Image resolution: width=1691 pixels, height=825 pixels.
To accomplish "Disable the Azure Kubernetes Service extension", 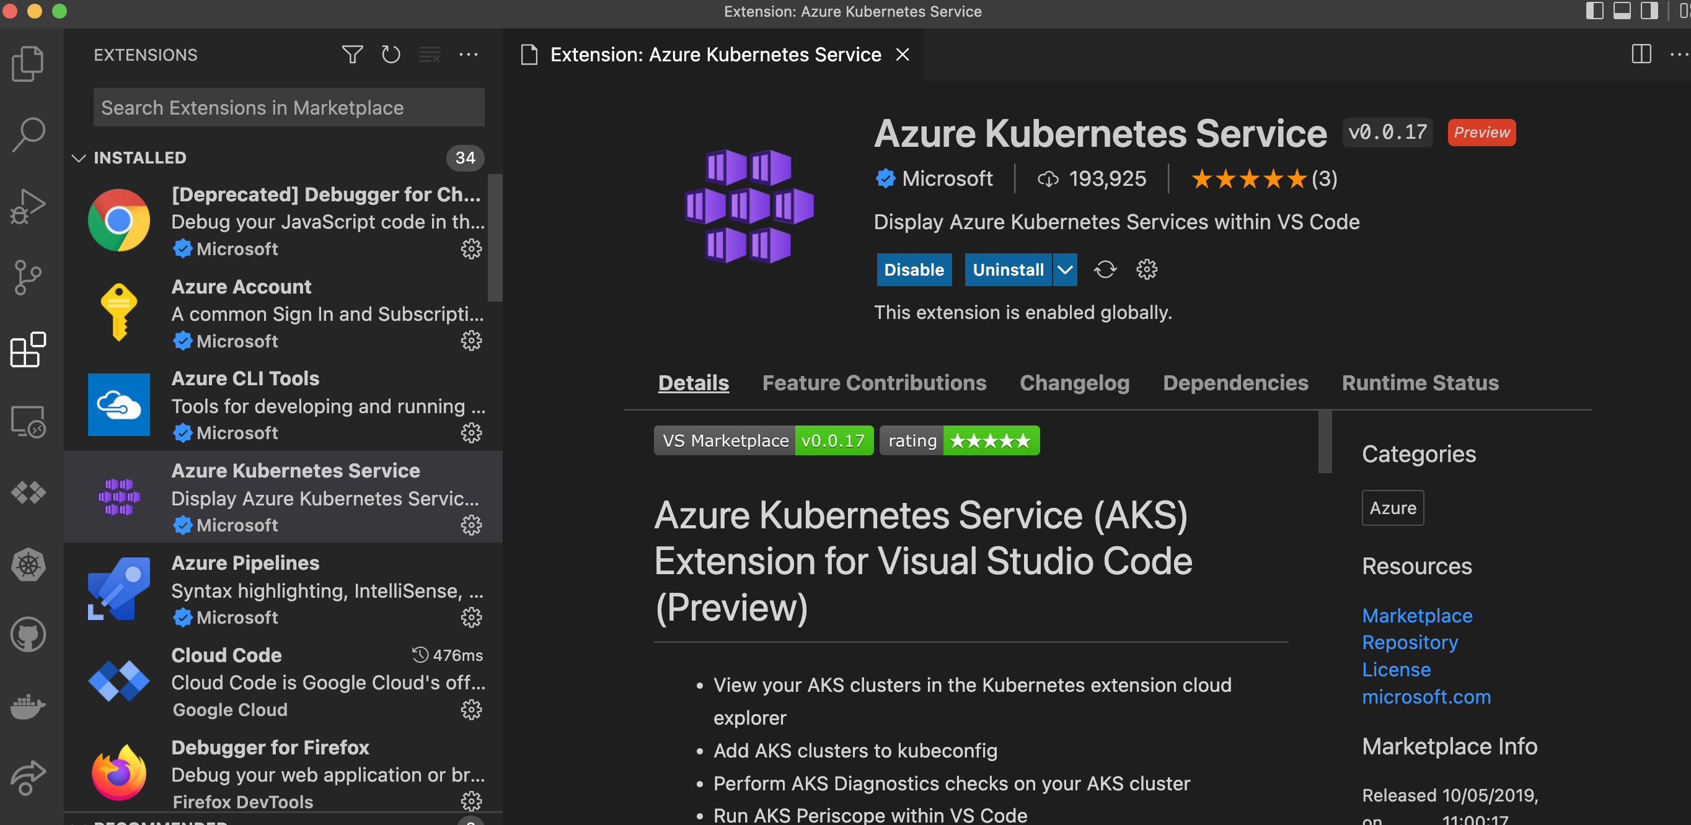I will pos(914,269).
